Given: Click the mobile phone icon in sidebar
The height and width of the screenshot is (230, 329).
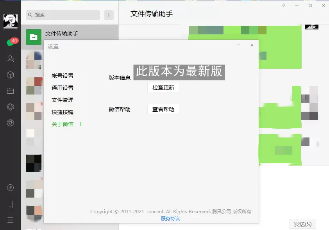Looking at the screenshot, I should point(10,204).
